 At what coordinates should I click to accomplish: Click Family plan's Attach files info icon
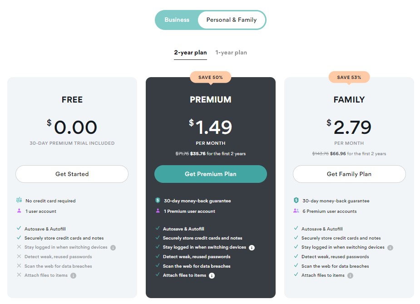tap(351, 275)
